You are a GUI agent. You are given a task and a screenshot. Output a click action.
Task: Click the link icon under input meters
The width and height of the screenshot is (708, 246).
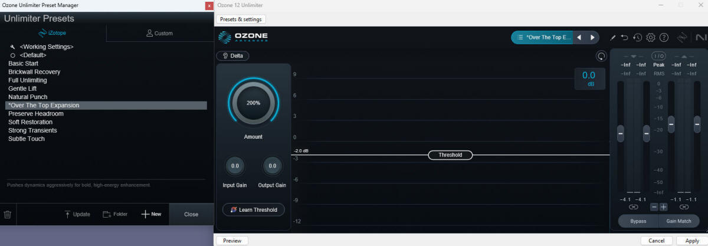point(634,207)
